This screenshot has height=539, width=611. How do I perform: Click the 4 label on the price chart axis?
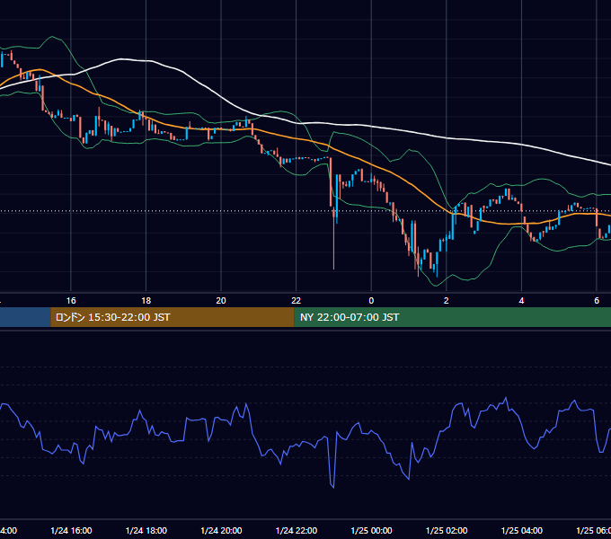click(521, 301)
